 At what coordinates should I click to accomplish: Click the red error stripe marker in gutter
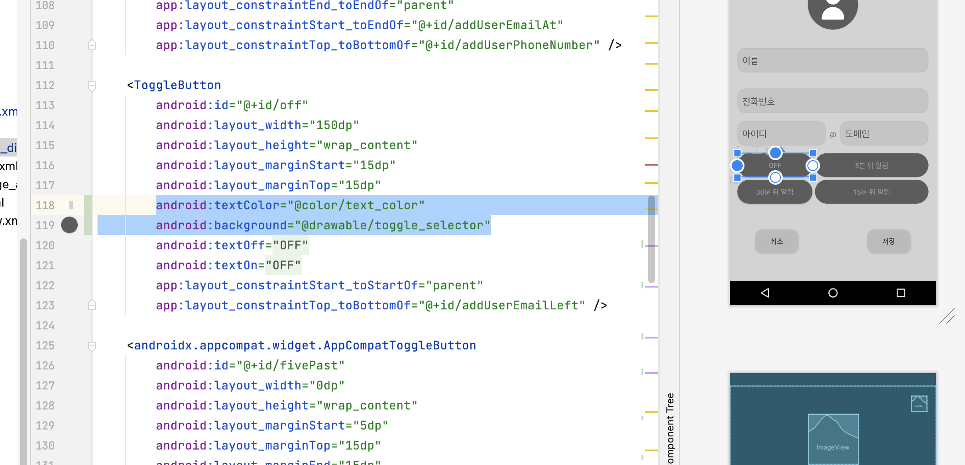tap(652, 165)
